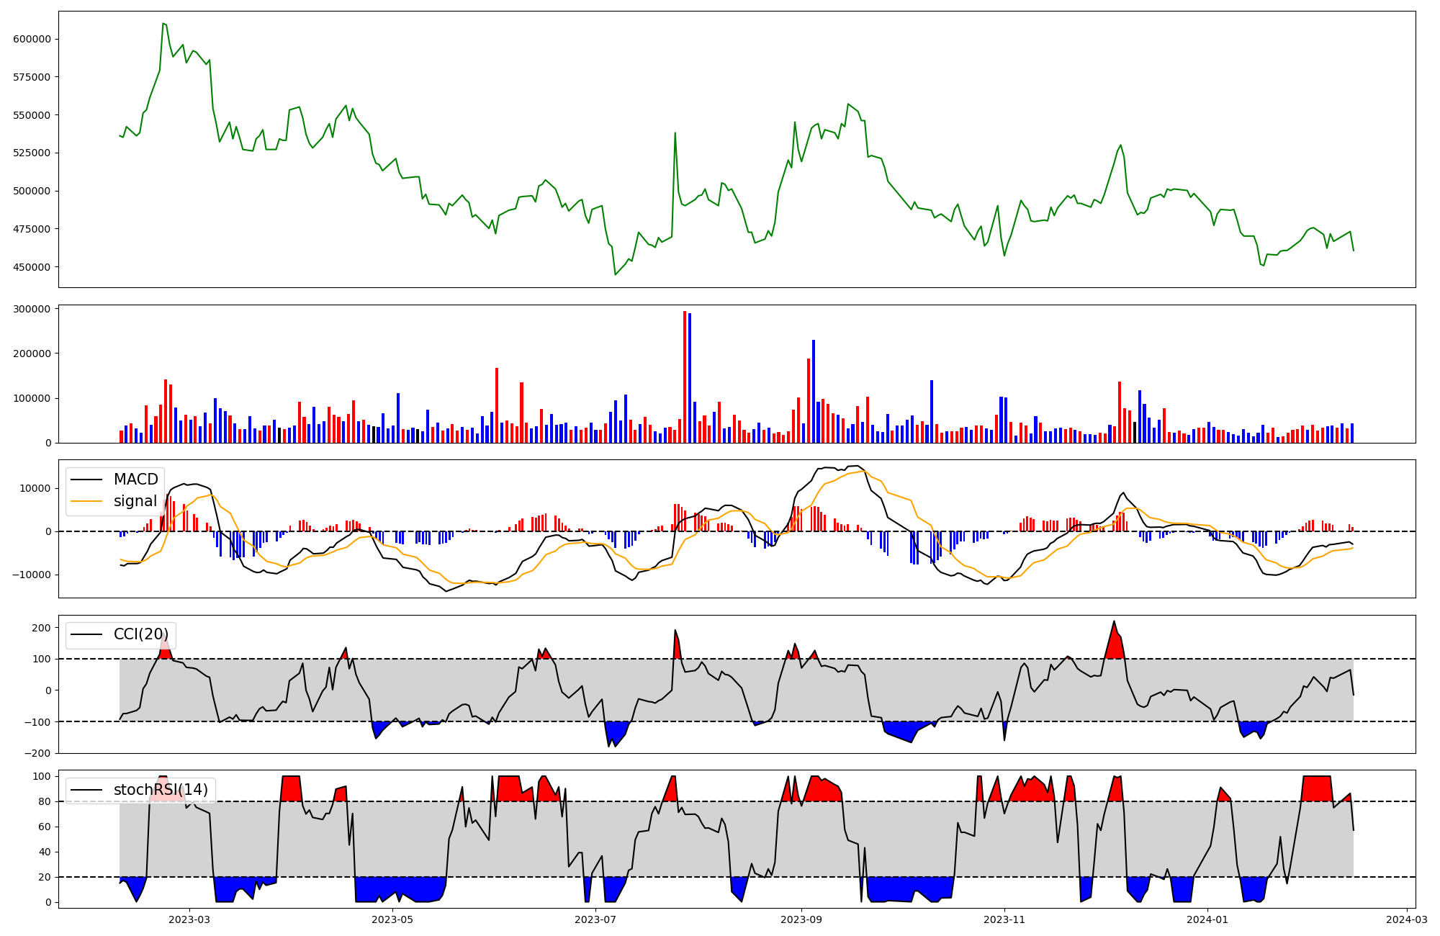This screenshot has height=936, width=1440.
Task: Click the stochRSI(14) legend label
Action: click(160, 790)
